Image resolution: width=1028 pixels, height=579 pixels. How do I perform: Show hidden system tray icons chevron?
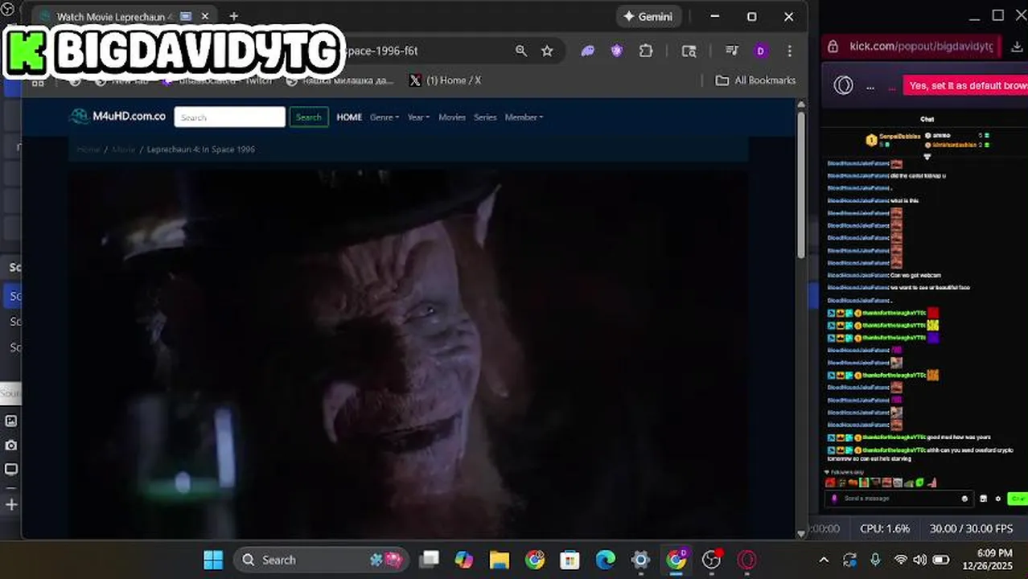824,560
